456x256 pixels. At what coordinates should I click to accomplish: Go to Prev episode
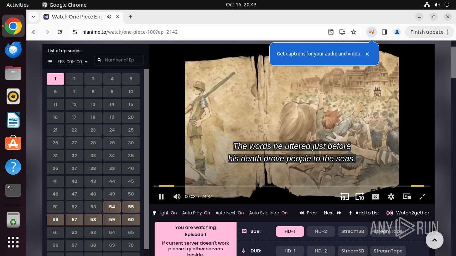[308, 213]
